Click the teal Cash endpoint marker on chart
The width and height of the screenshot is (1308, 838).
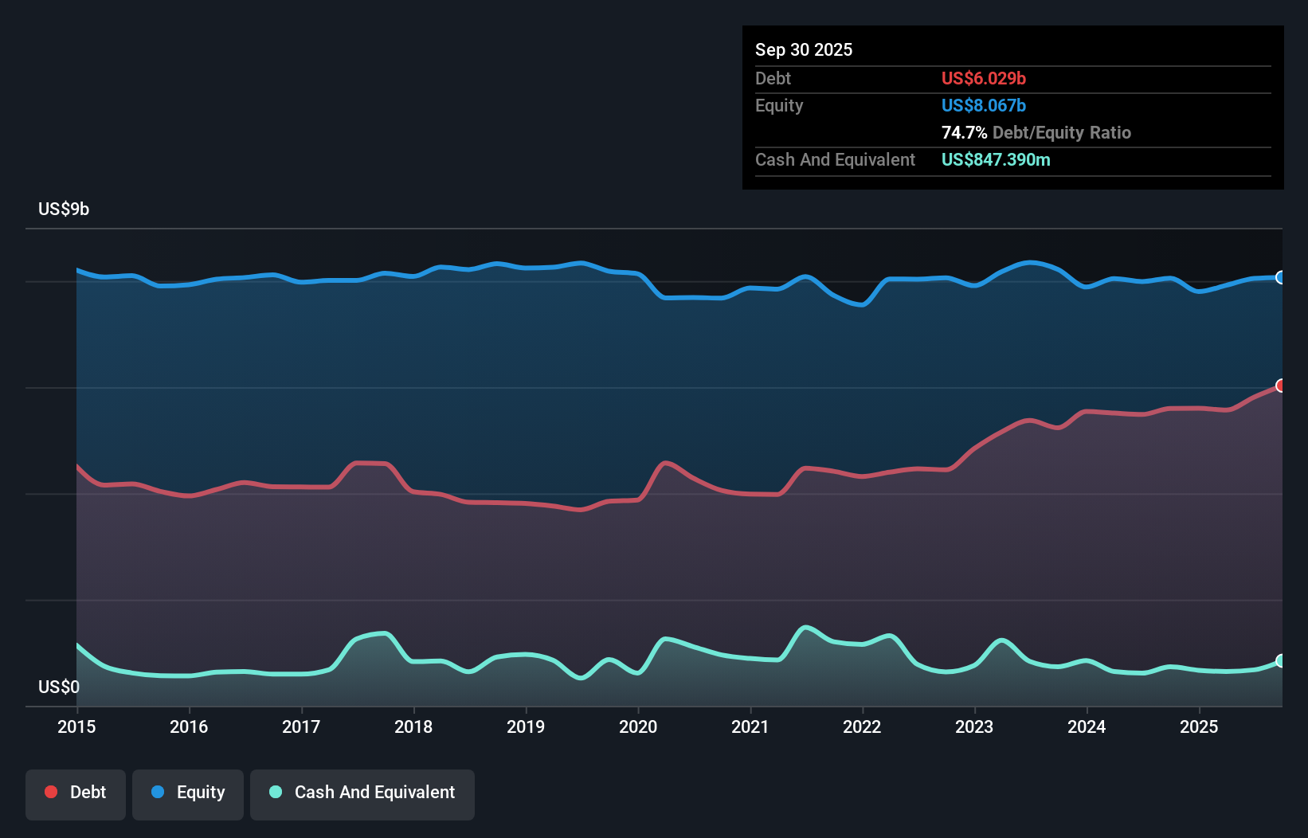click(1281, 660)
